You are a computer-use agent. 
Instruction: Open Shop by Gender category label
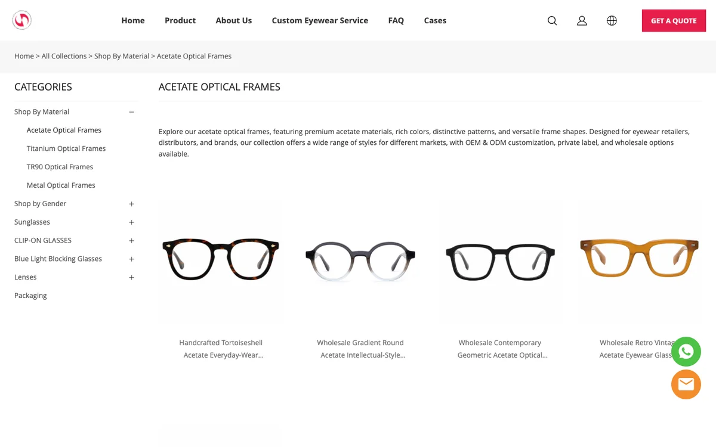pyautogui.click(x=40, y=203)
